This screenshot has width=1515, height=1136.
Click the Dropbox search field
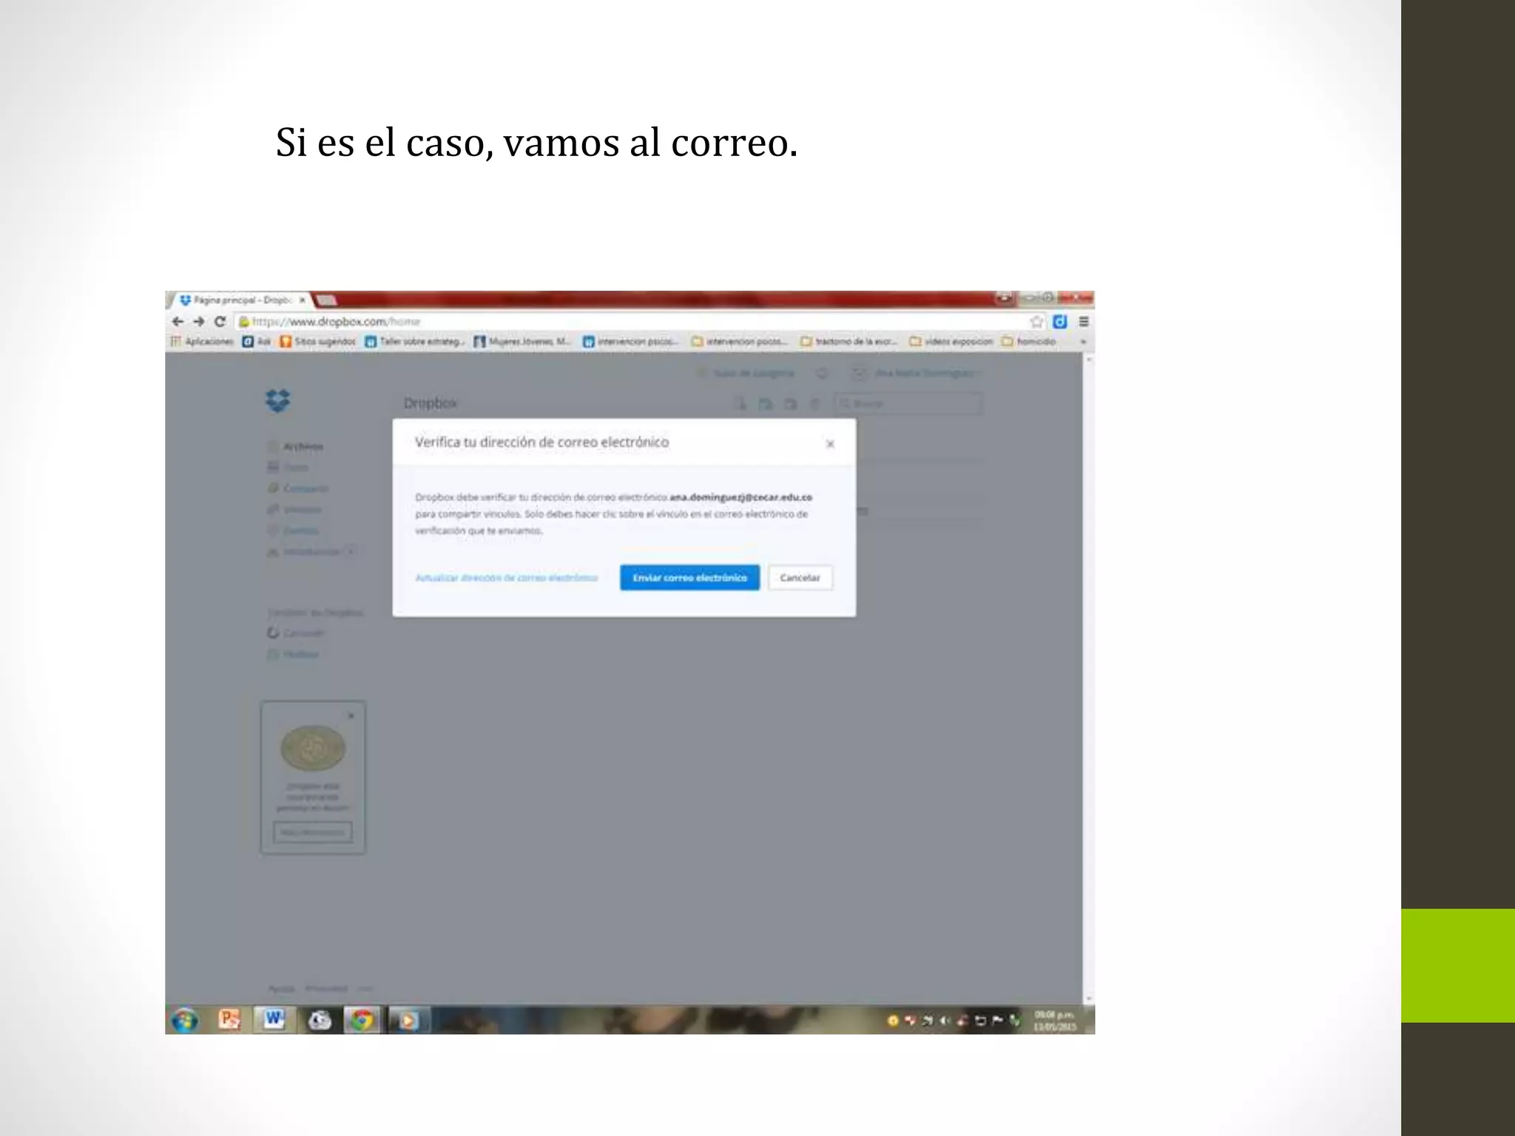point(908,403)
